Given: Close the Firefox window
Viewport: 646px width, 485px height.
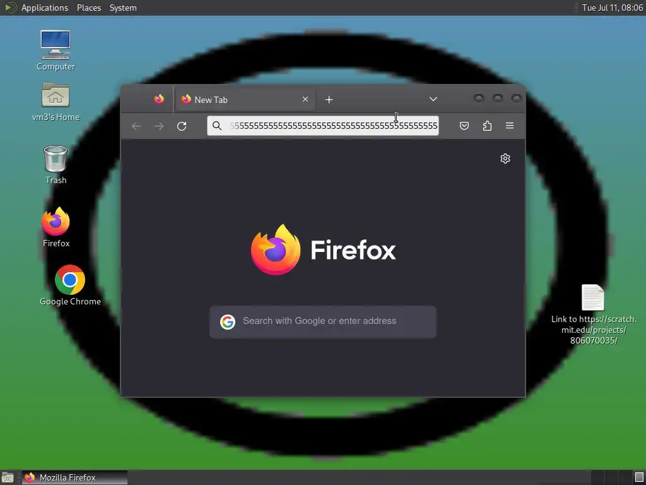Looking at the screenshot, I should [516, 98].
